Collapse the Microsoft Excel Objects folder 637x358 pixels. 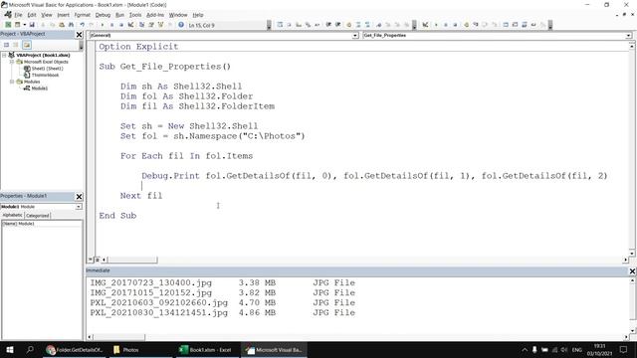[12, 62]
